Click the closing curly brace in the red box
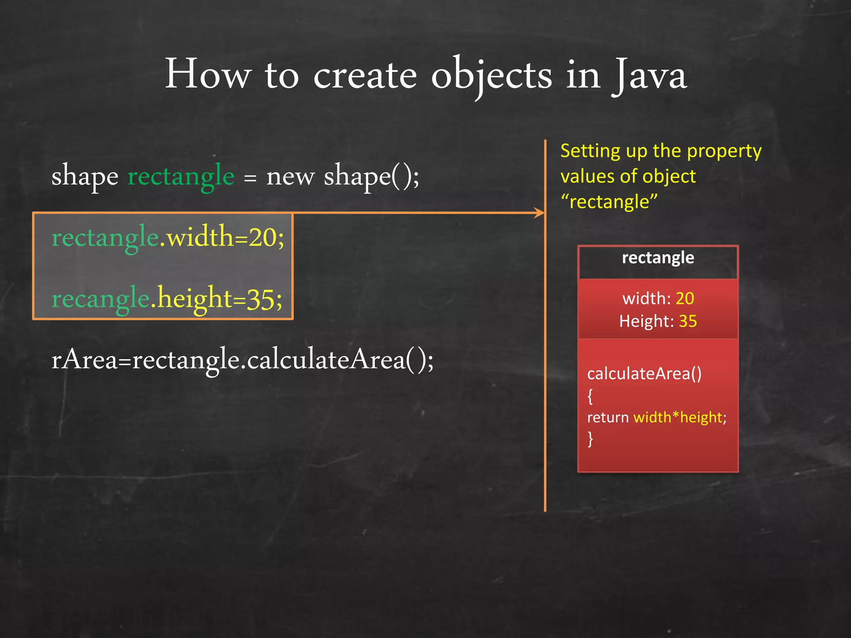This screenshot has width=851, height=638. pos(590,439)
